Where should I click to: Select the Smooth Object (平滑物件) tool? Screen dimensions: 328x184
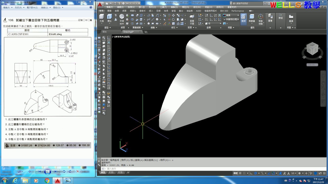(x=122, y=19)
